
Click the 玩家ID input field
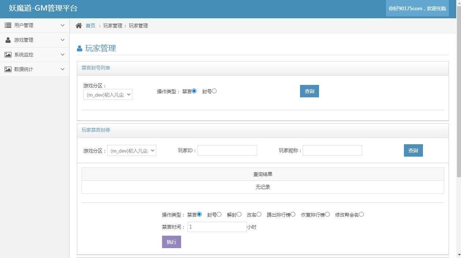click(x=227, y=150)
